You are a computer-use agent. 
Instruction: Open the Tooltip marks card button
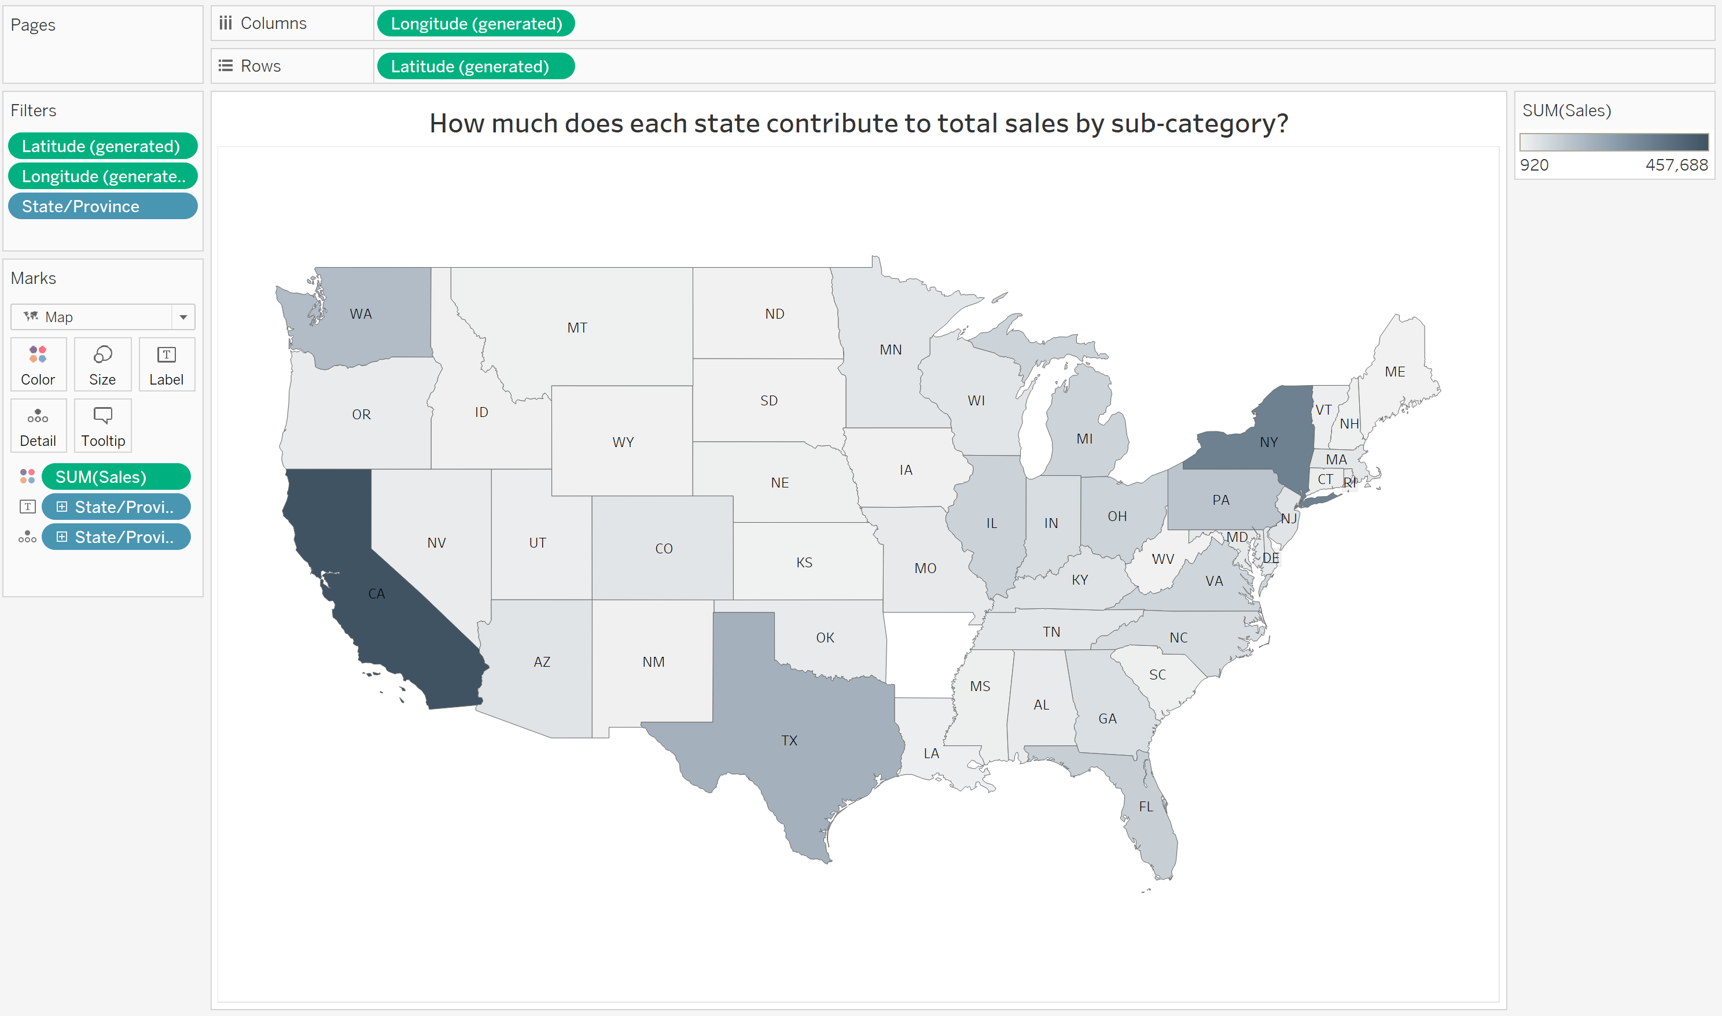click(x=103, y=426)
